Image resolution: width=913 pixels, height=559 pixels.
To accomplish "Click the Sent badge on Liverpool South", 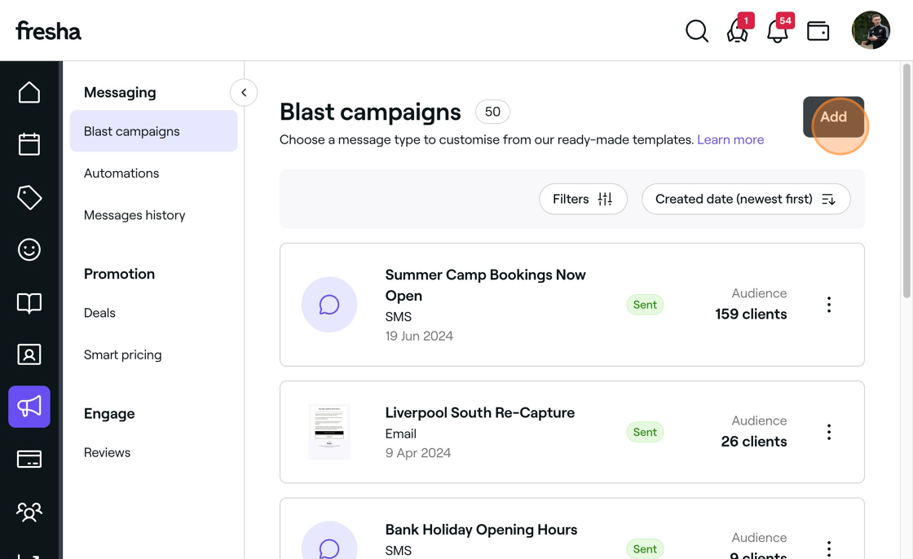I will [x=645, y=432].
